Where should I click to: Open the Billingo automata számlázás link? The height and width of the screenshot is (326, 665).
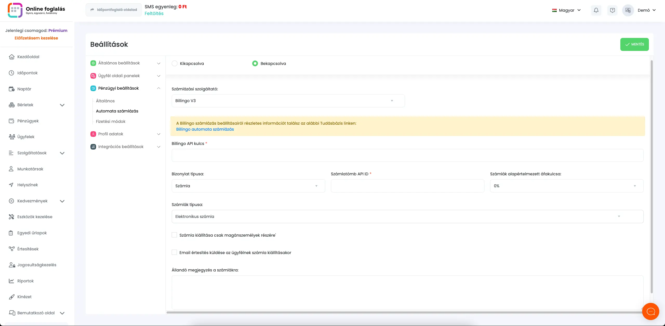205,129
